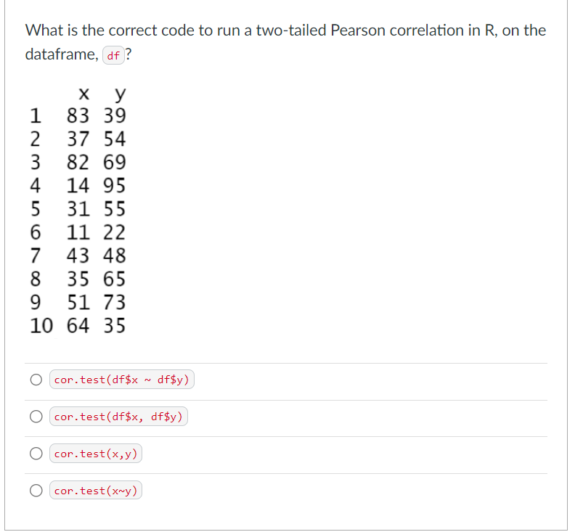Click the value 95 in the data table
This screenshot has height=532, width=583.
pos(116,186)
